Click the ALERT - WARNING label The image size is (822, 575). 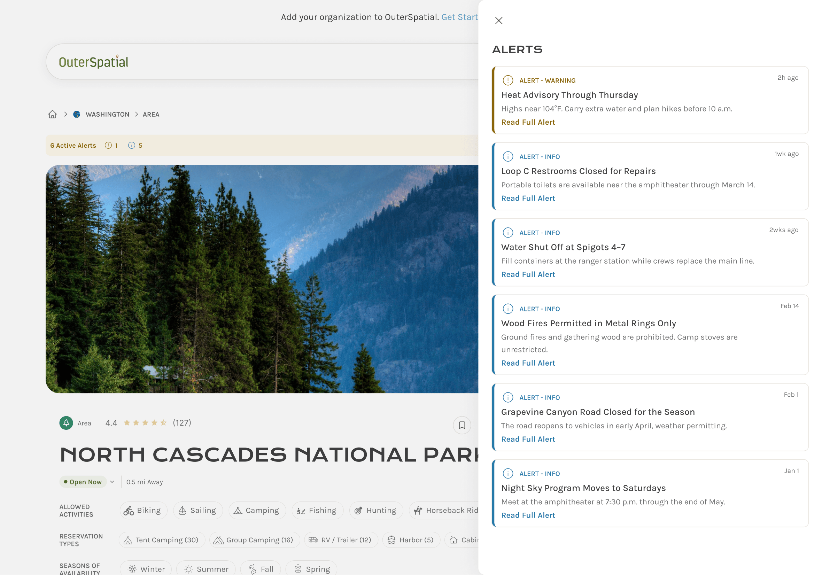pyautogui.click(x=548, y=80)
